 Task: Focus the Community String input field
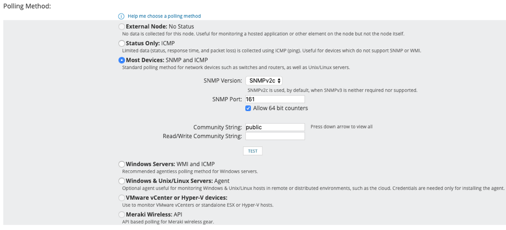[x=275, y=127]
